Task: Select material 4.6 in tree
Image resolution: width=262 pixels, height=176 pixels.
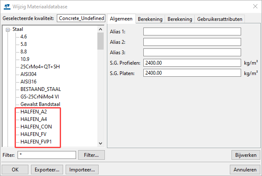Action: click(x=23, y=37)
